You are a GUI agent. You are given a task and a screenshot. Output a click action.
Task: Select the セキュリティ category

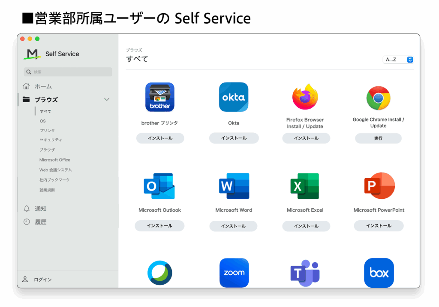tap(51, 140)
